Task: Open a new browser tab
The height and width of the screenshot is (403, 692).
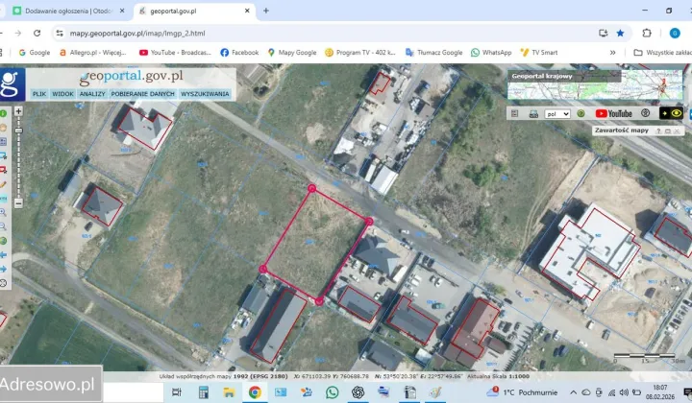Action: (265, 11)
